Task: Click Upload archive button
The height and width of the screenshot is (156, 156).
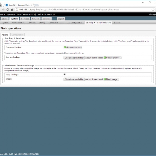Action: point(113,58)
